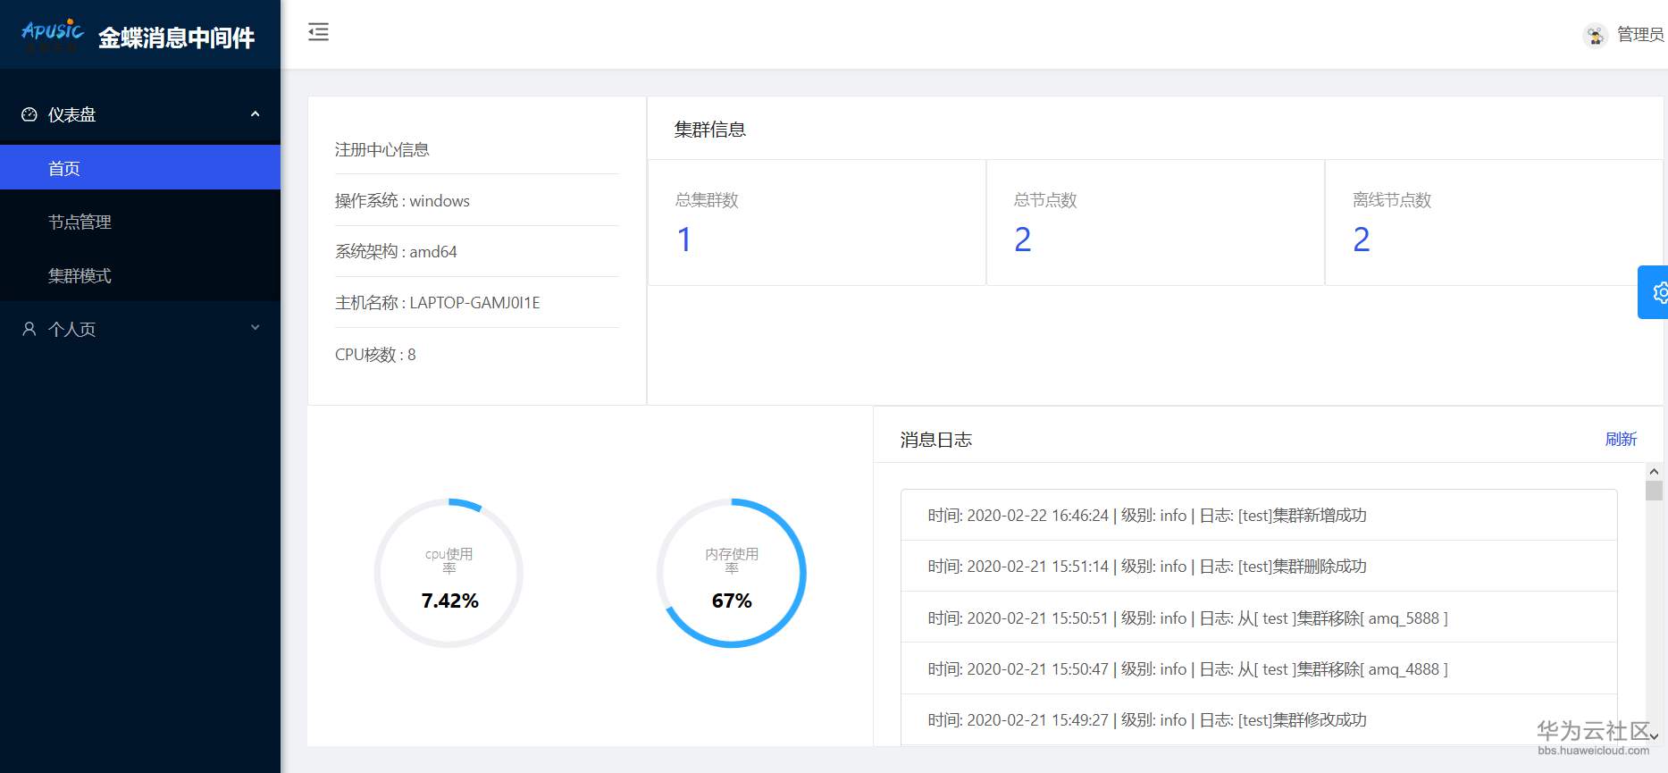The image size is (1668, 773).
Task: Click the log scrollbar up arrow
Action: tap(1654, 471)
